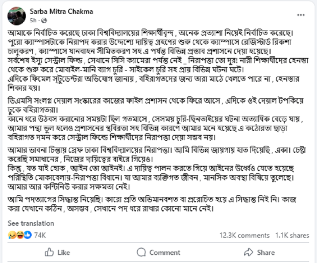
Task: Like the post with the Like button
Action: click(x=57, y=252)
